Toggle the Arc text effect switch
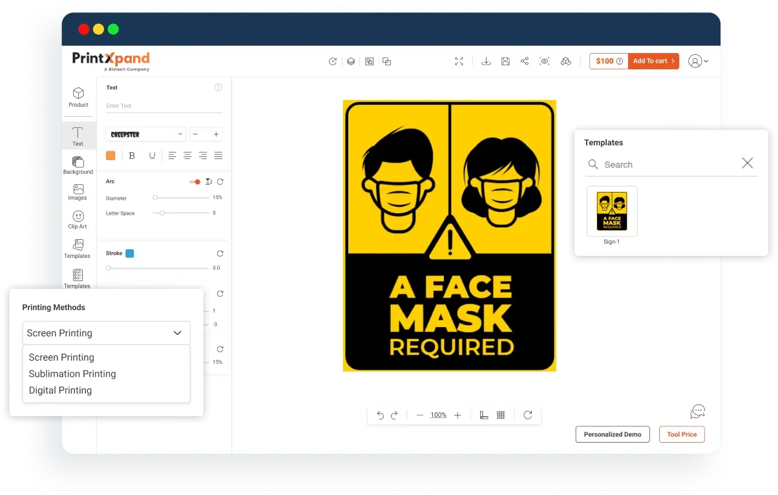This screenshot has height=495, width=778. [x=194, y=182]
